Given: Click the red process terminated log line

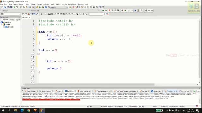Looking at the screenshot, I should pyautogui.click(x=51, y=100).
